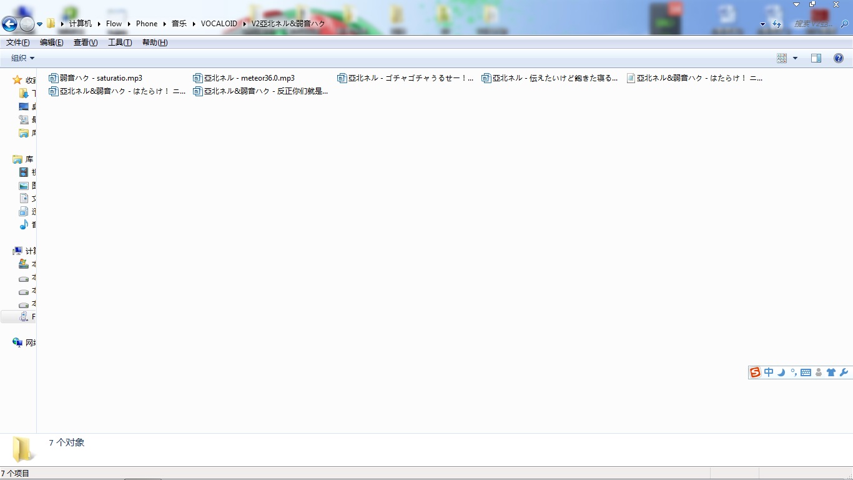This screenshot has height=480, width=853.
Task: Toggle the soft keyboard icon on IME bar
Action: point(806,372)
